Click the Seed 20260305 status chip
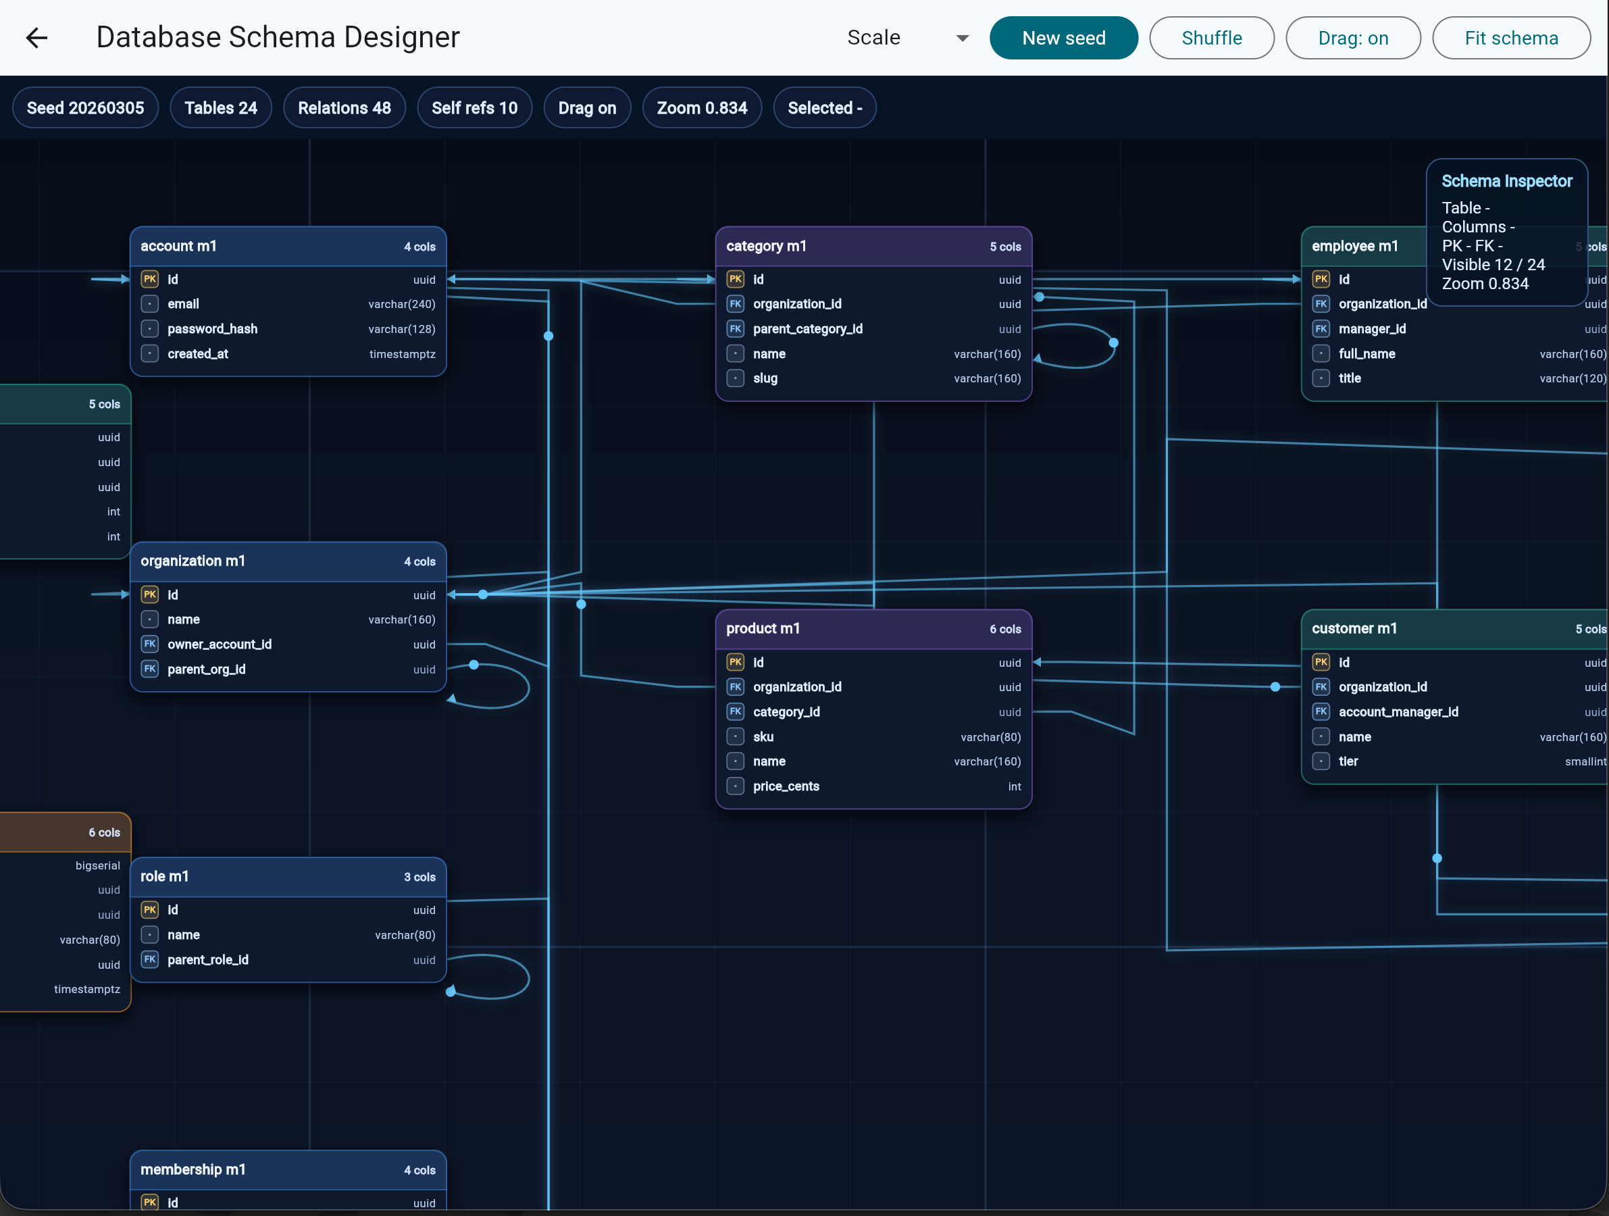Viewport: 1609px width, 1216px height. 85,107
